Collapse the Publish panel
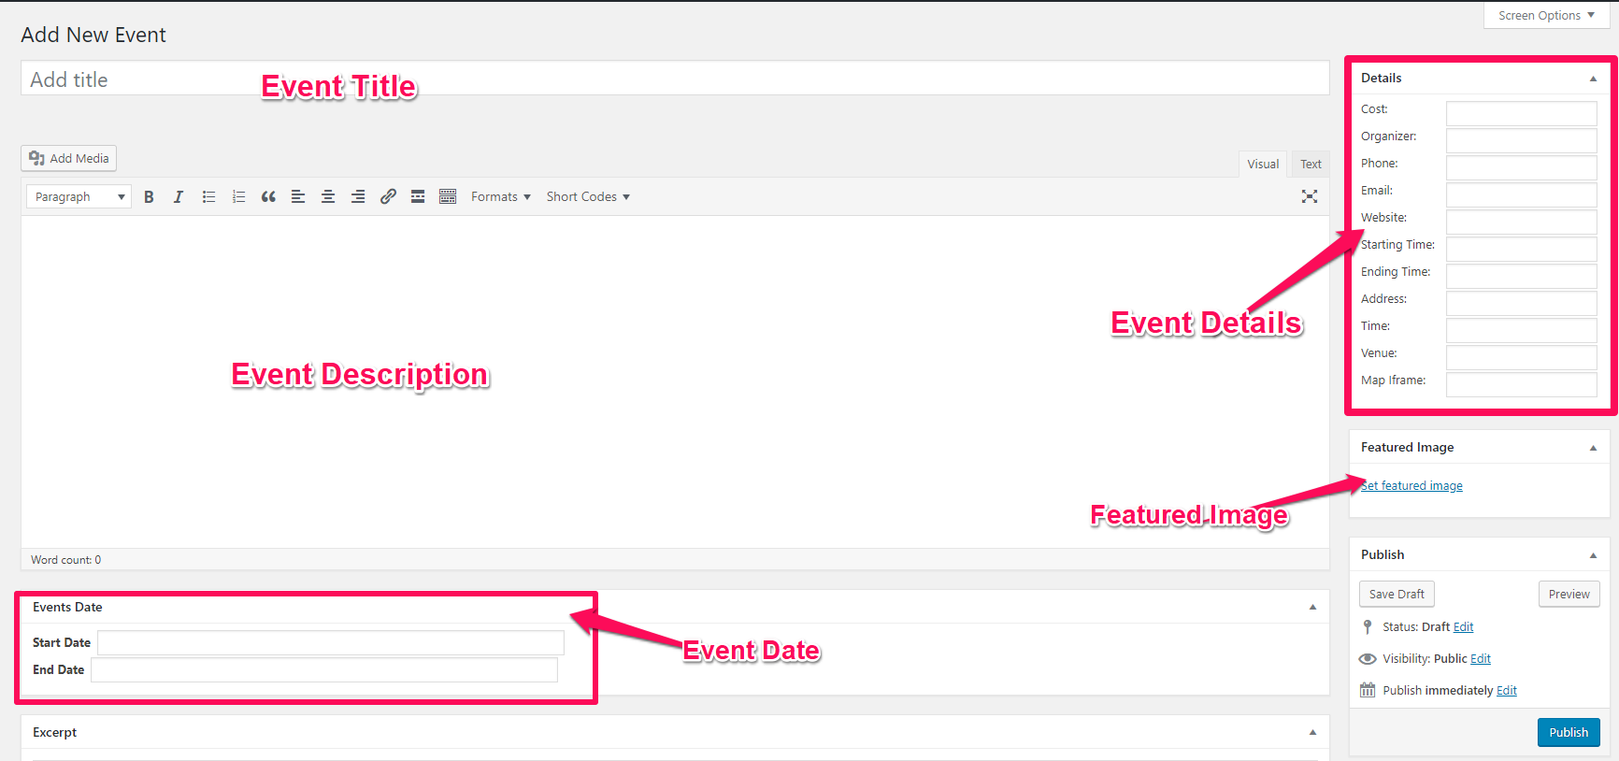Image resolution: width=1619 pixels, height=761 pixels. pos(1593,555)
